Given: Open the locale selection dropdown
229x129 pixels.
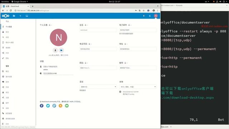Looking at the screenshot, I should coord(138,87).
